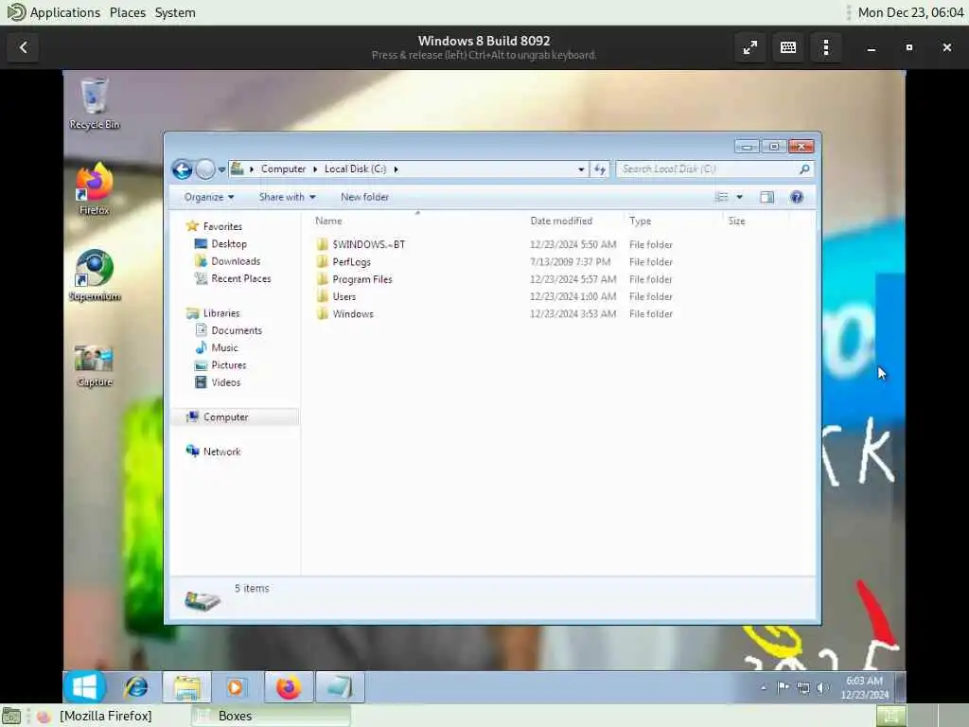The width and height of the screenshot is (969, 727).
Task: Open Firefox from the Windows taskbar
Action: click(289, 687)
